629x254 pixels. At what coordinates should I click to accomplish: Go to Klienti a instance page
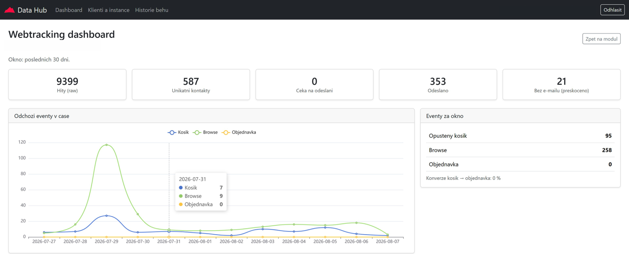coord(109,10)
